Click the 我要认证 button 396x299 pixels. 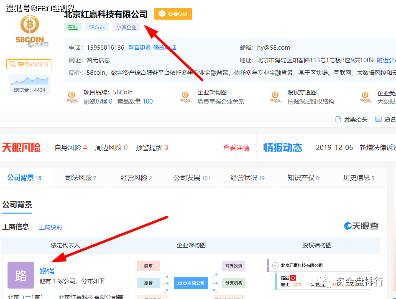[x=173, y=14]
